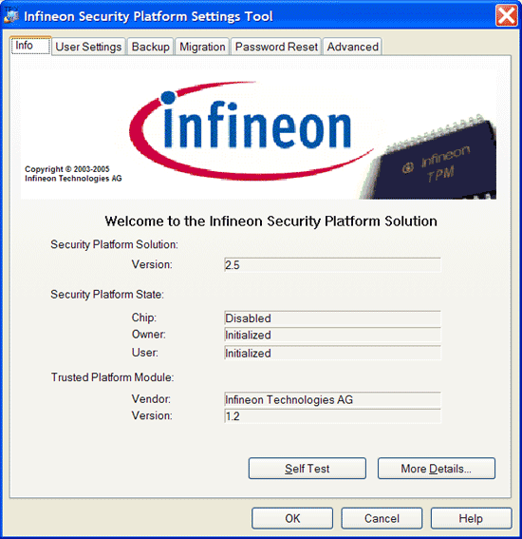Click the Security Platform Solution version field
522x539 pixels.
[x=332, y=265]
